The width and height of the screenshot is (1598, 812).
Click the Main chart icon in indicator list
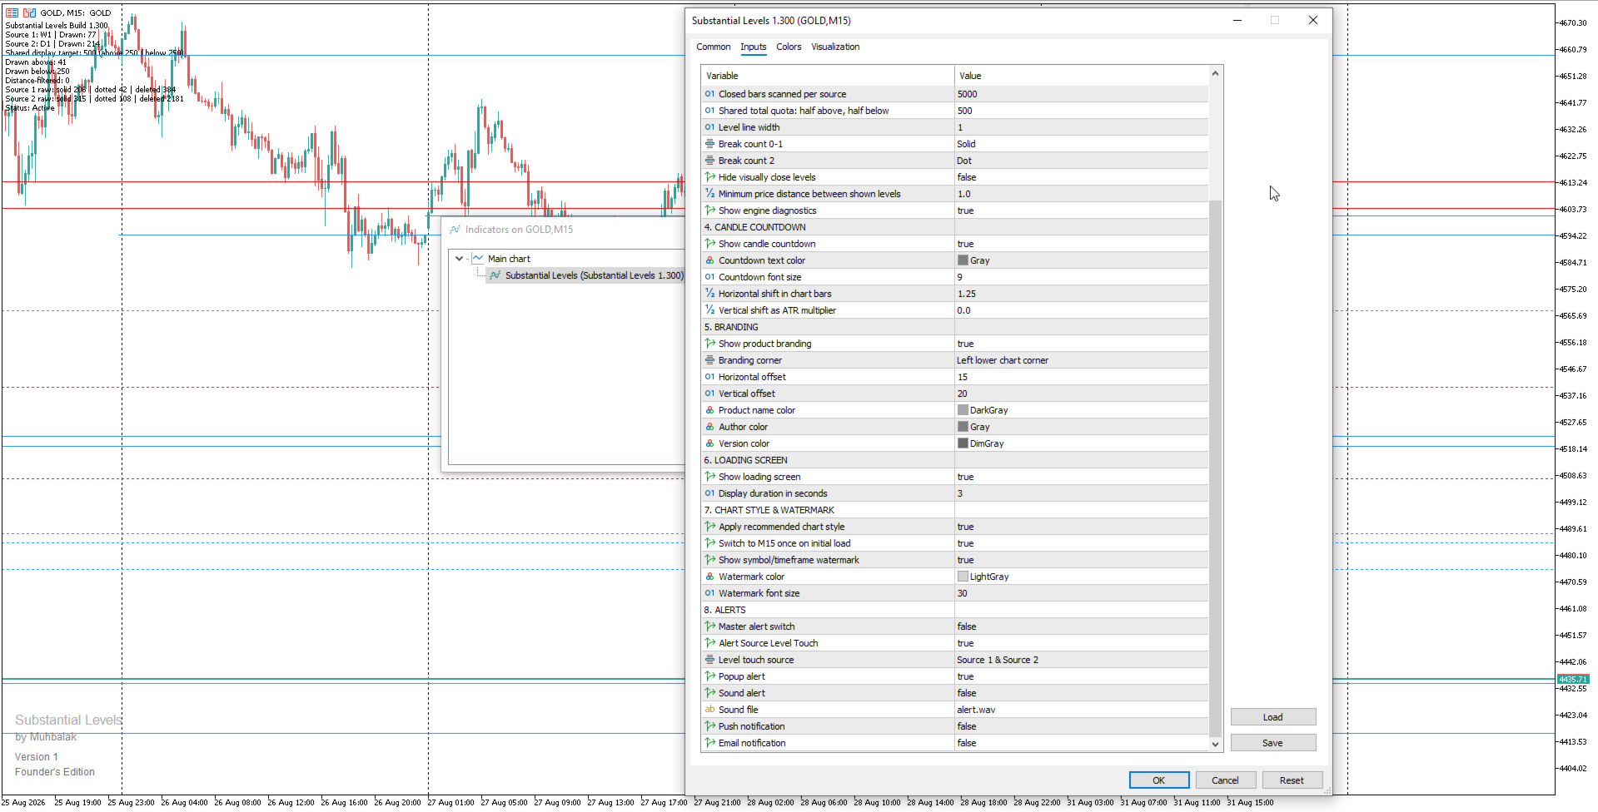(478, 259)
